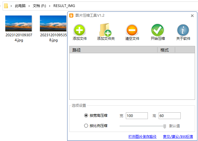Click the 路径 column header
The image size is (198, 141).
(x=114, y=50)
